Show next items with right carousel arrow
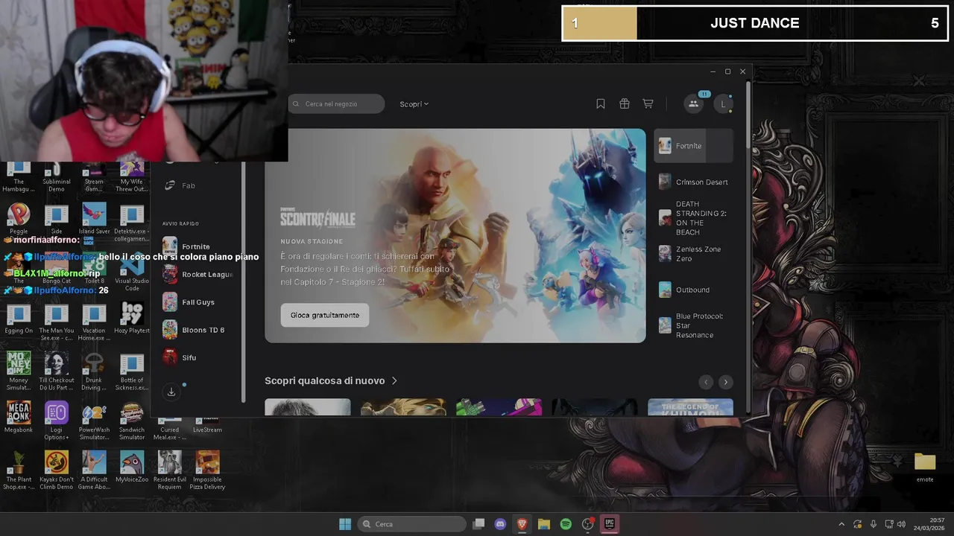 point(725,382)
